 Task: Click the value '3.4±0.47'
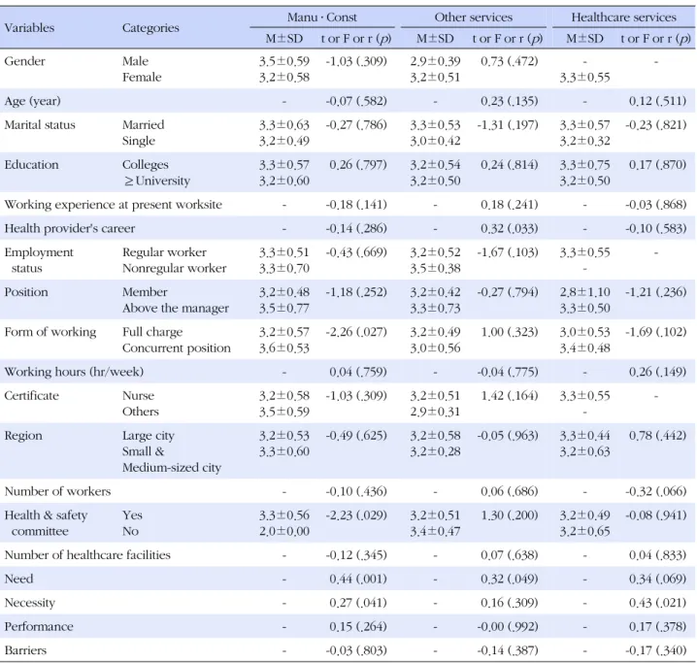435,531
